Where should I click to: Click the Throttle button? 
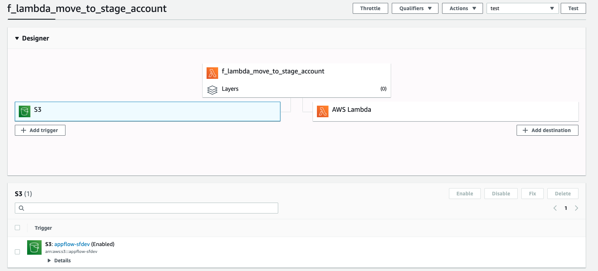pyautogui.click(x=370, y=8)
